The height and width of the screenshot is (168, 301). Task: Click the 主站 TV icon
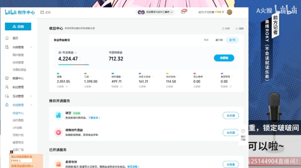pos(42,12)
